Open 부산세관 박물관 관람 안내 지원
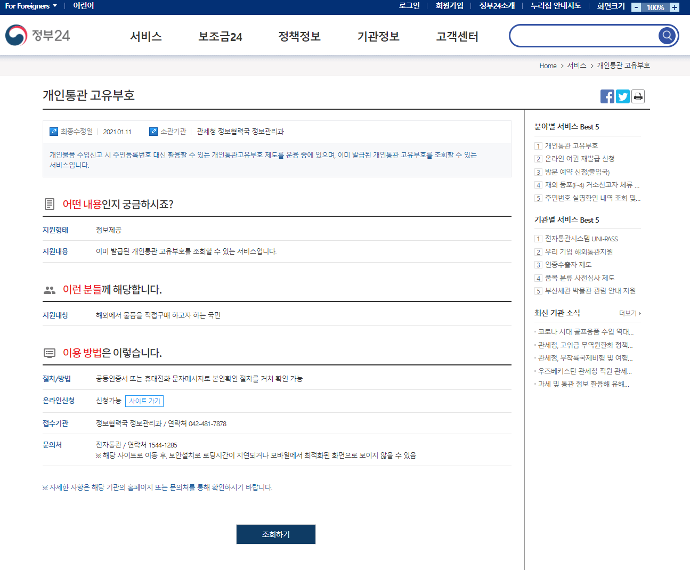Screen dimensions: 690x570 [590, 291]
